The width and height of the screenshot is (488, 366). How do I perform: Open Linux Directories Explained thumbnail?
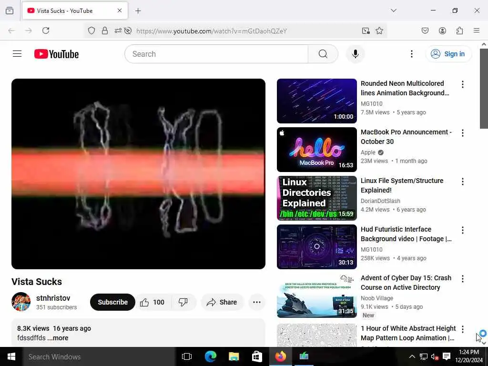pos(317,198)
